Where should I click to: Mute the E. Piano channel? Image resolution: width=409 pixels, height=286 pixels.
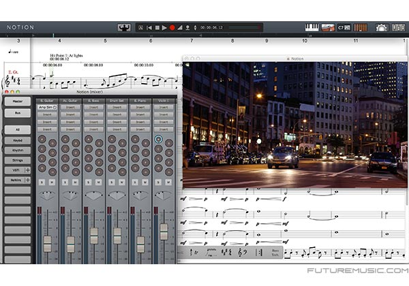pos(145,182)
